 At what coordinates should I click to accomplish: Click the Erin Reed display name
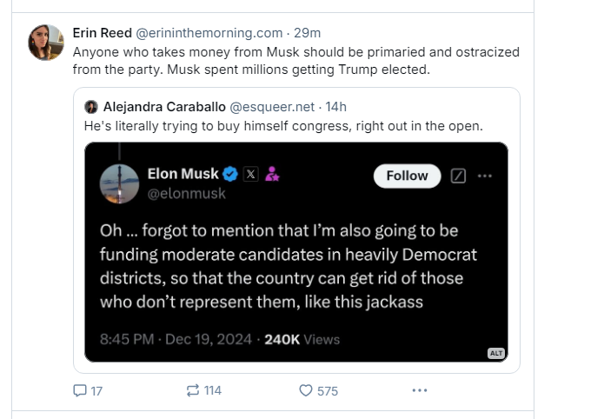102,33
